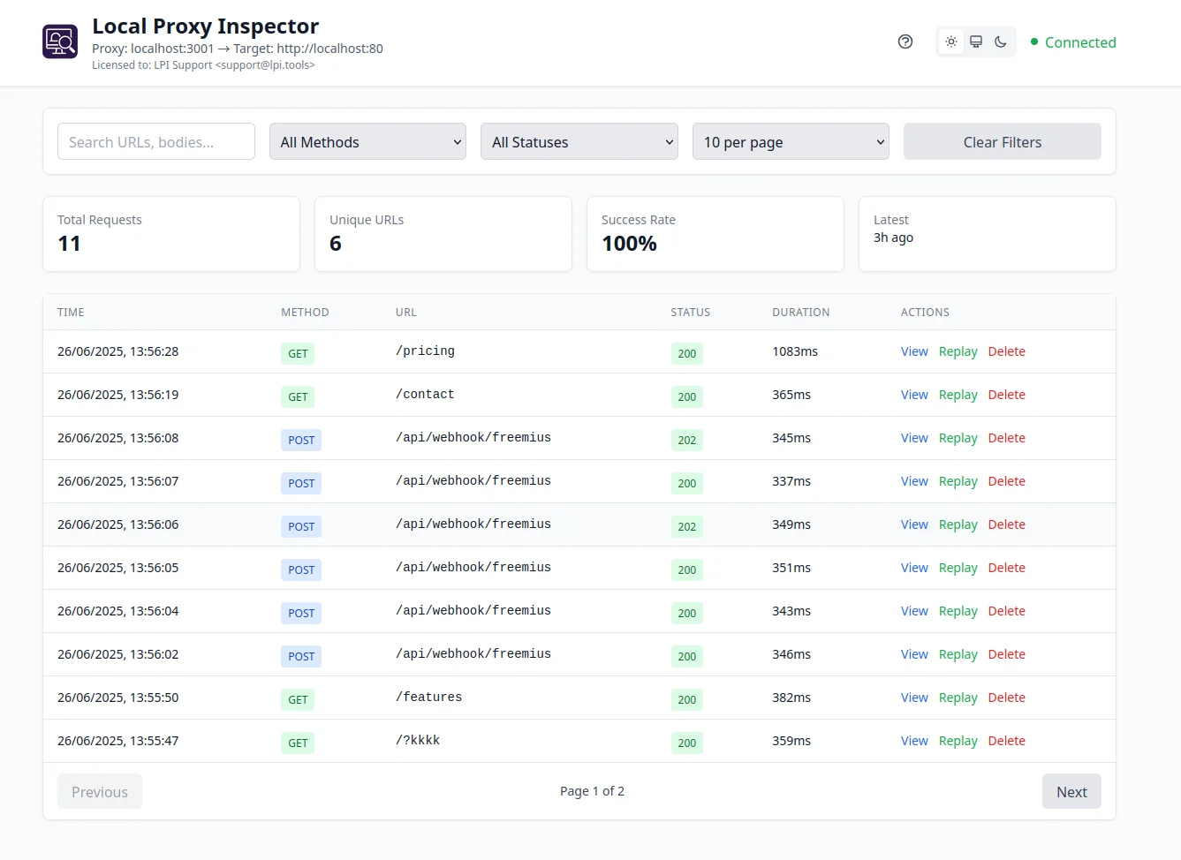Replay the 13:56:05 webhook request
1181x860 pixels.
pyautogui.click(x=958, y=568)
